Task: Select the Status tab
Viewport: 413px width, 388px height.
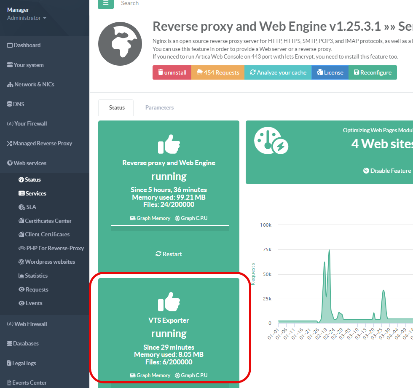Action: pos(117,107)
